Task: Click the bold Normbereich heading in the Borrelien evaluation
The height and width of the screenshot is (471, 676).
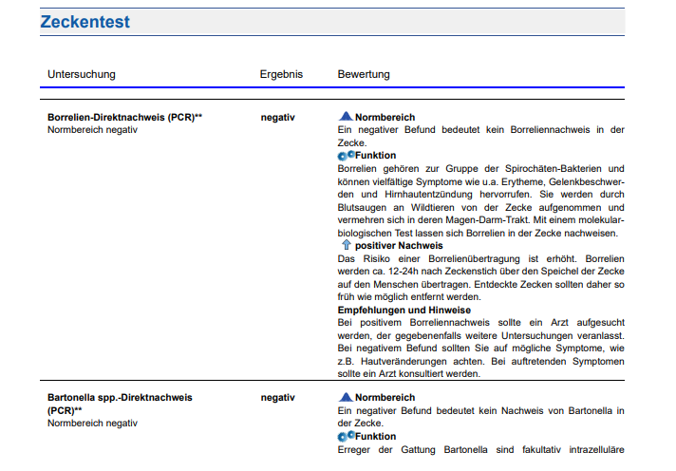Action: 385,118
